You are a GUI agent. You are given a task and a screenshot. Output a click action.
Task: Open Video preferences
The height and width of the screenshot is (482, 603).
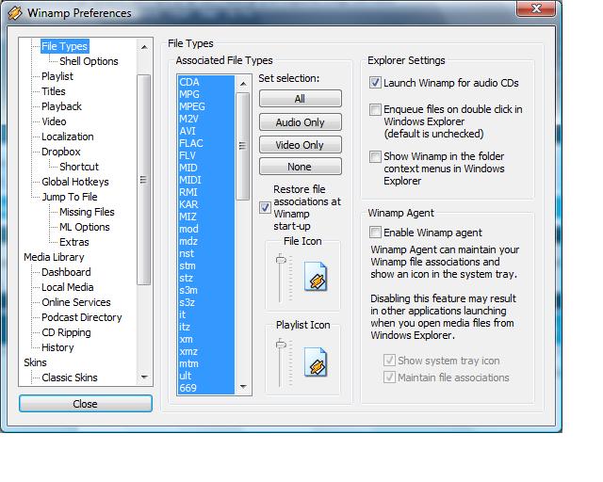54,121
